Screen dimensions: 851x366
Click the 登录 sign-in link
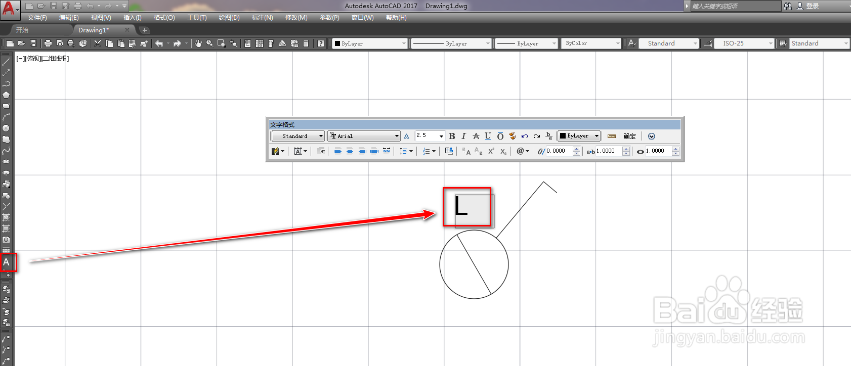[813, 6]
